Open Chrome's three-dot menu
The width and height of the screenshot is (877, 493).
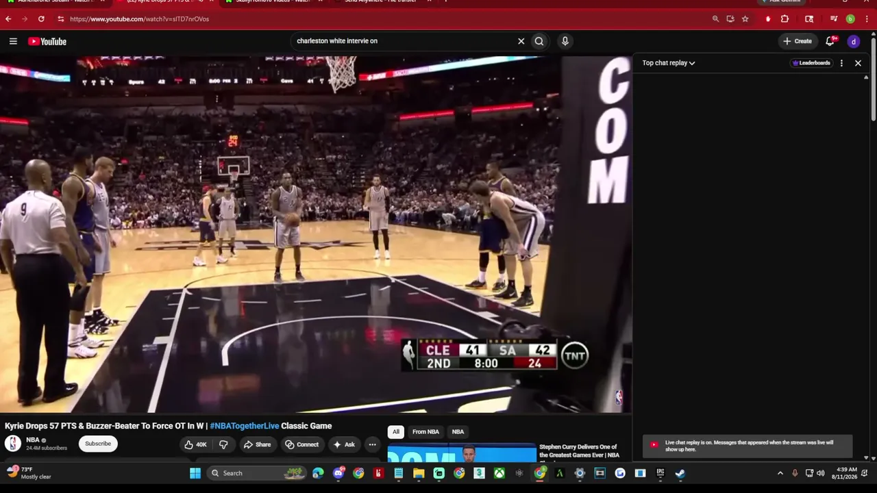tap(866, 19)
